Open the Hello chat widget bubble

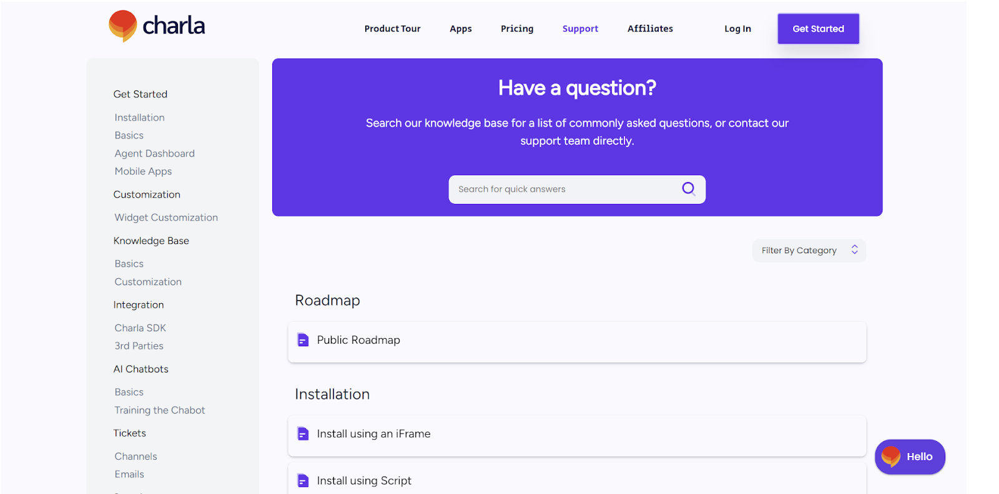click(909, 457)
